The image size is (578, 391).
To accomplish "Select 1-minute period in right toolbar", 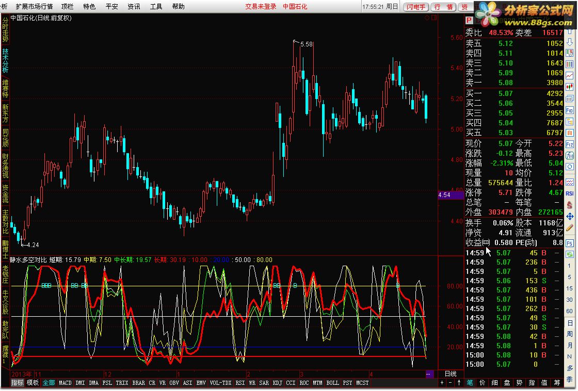I will 570,266.
